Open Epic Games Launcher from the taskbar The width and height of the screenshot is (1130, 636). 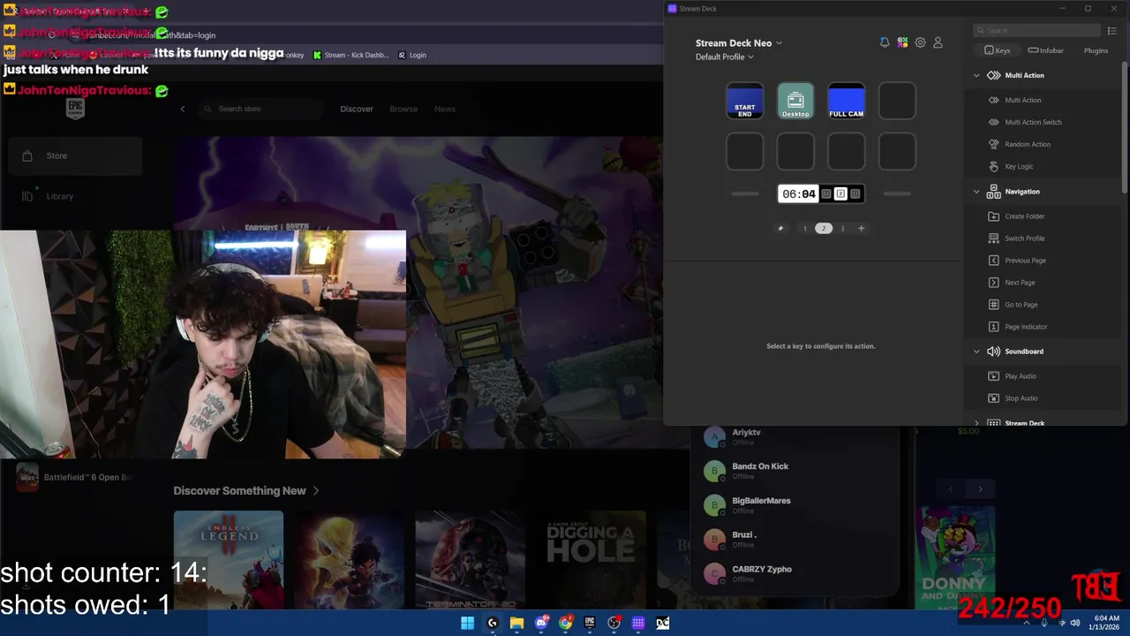(590, 623)
